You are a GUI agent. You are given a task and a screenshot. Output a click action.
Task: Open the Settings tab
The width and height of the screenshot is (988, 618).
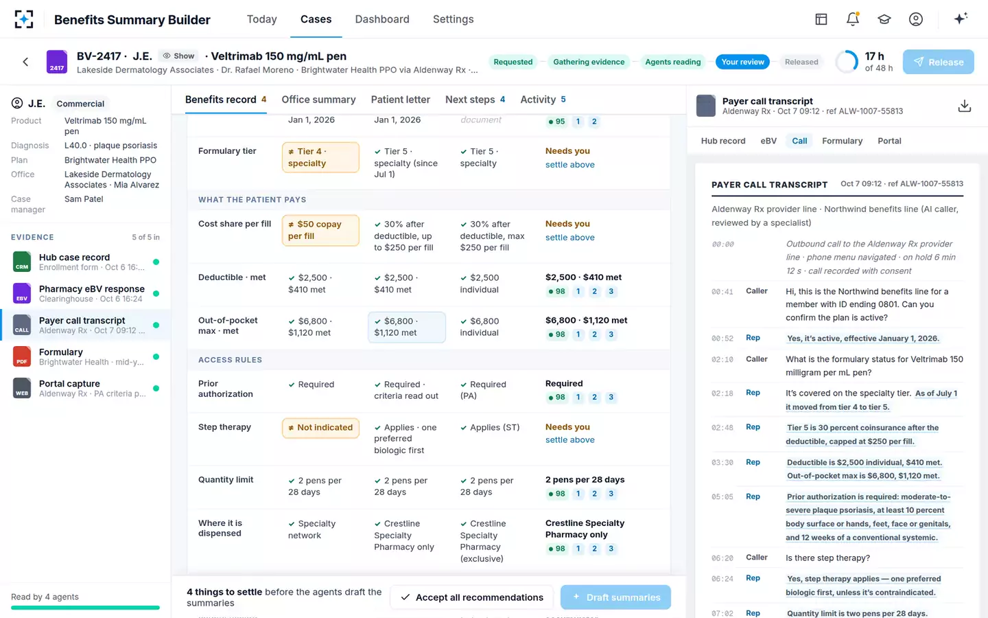click(454, 19)
